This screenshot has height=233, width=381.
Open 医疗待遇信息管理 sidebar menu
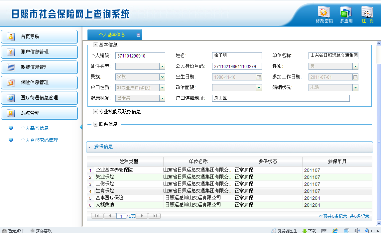pyautogui.click(x=39, y=98)
